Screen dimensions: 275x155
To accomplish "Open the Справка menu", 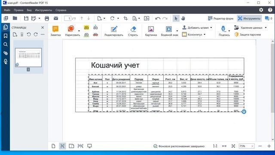I will coord(61,10).
